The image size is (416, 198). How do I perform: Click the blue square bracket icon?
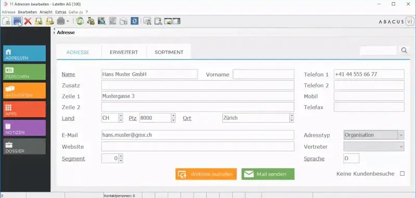(135, 21)
